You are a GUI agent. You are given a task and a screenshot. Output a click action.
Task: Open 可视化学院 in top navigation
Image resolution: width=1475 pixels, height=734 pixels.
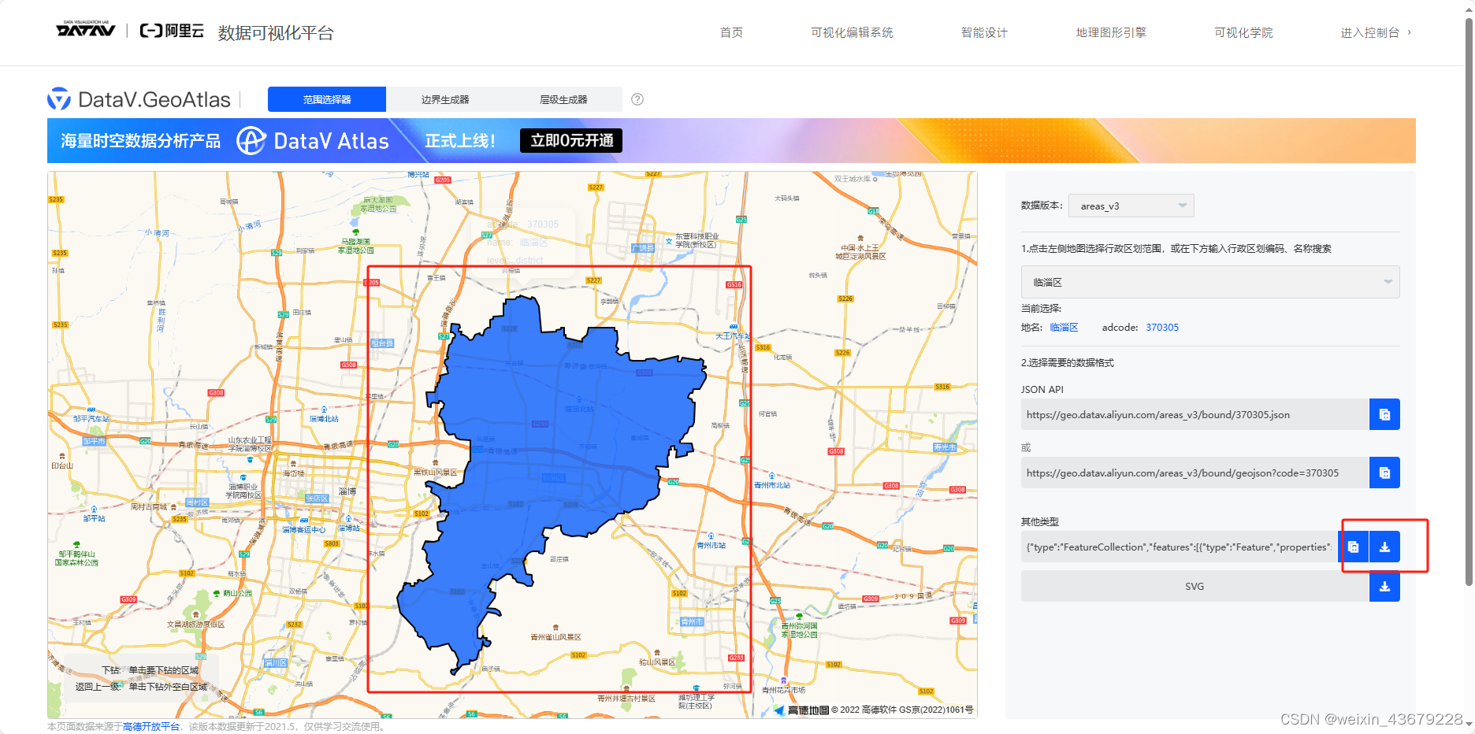(x=1243, y=32)
